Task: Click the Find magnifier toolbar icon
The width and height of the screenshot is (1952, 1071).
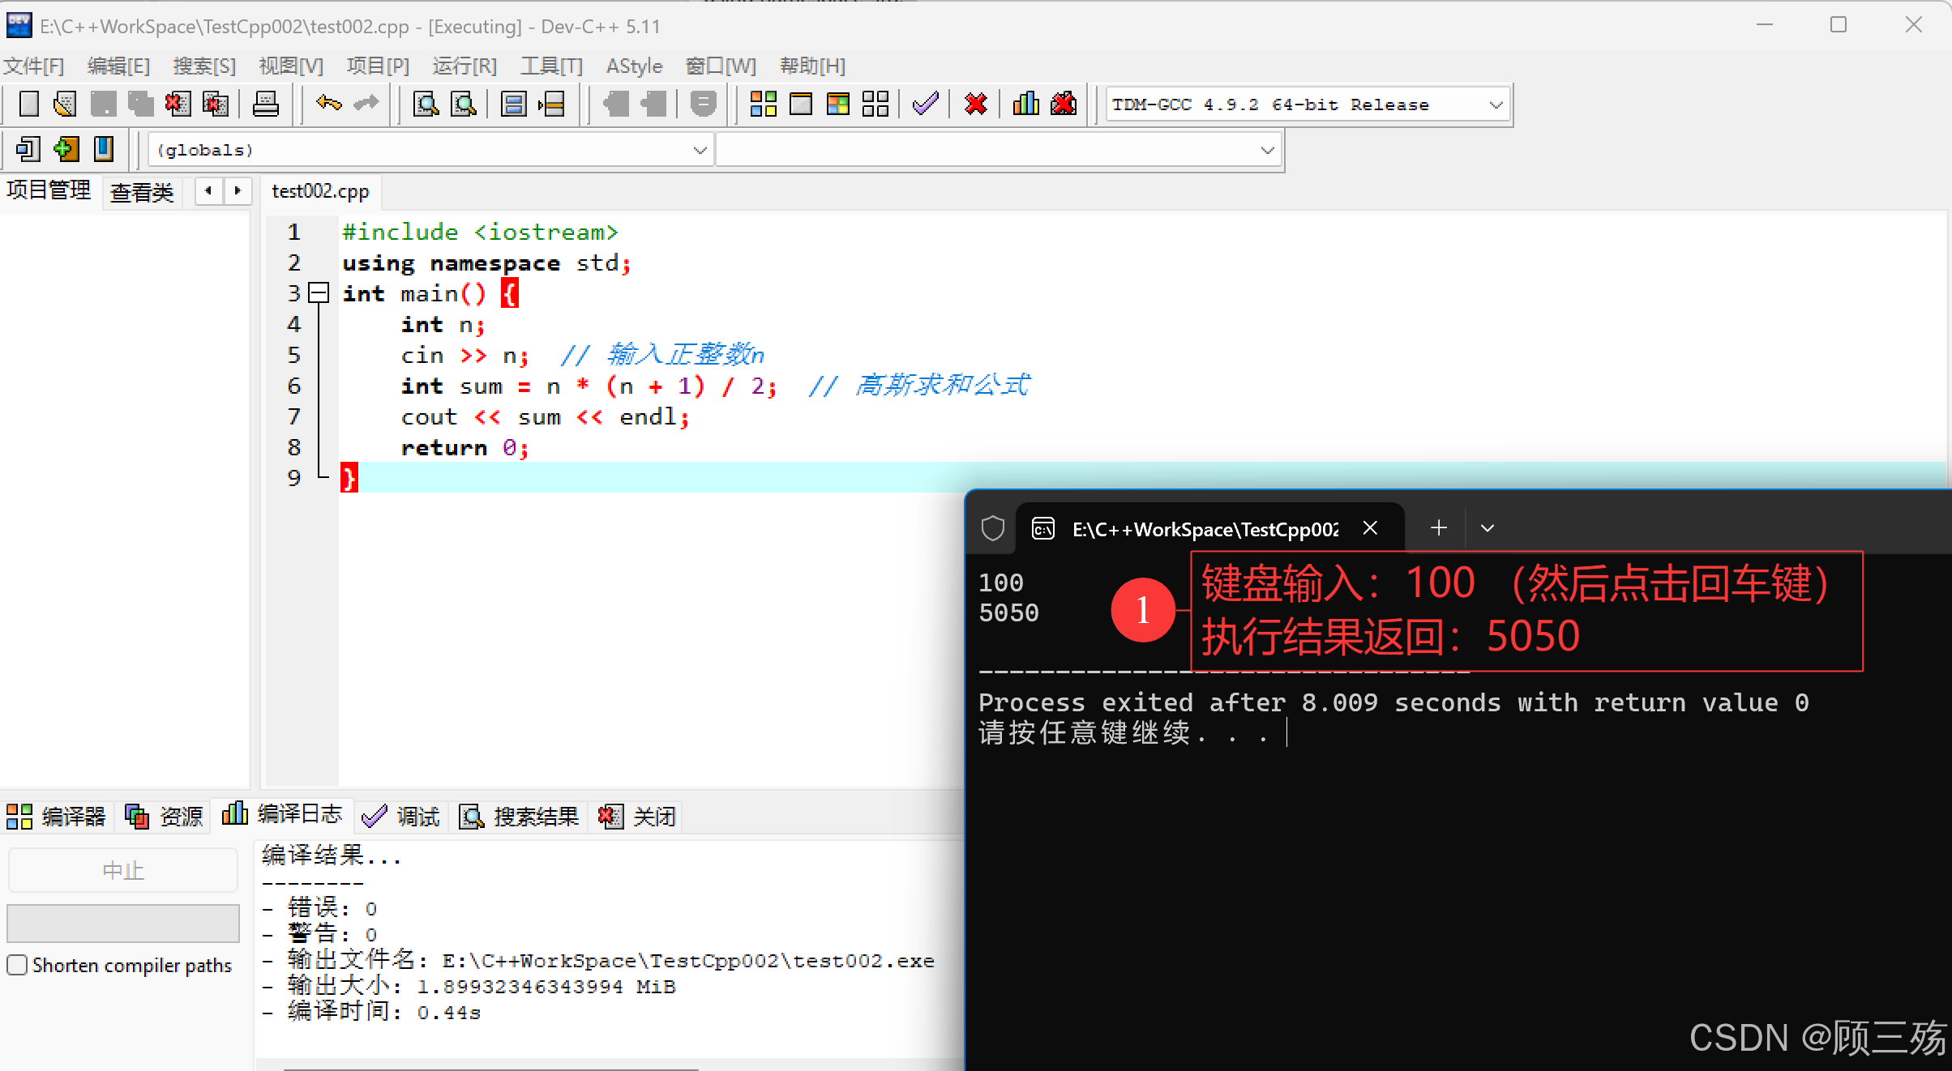Action: [426, 104]
